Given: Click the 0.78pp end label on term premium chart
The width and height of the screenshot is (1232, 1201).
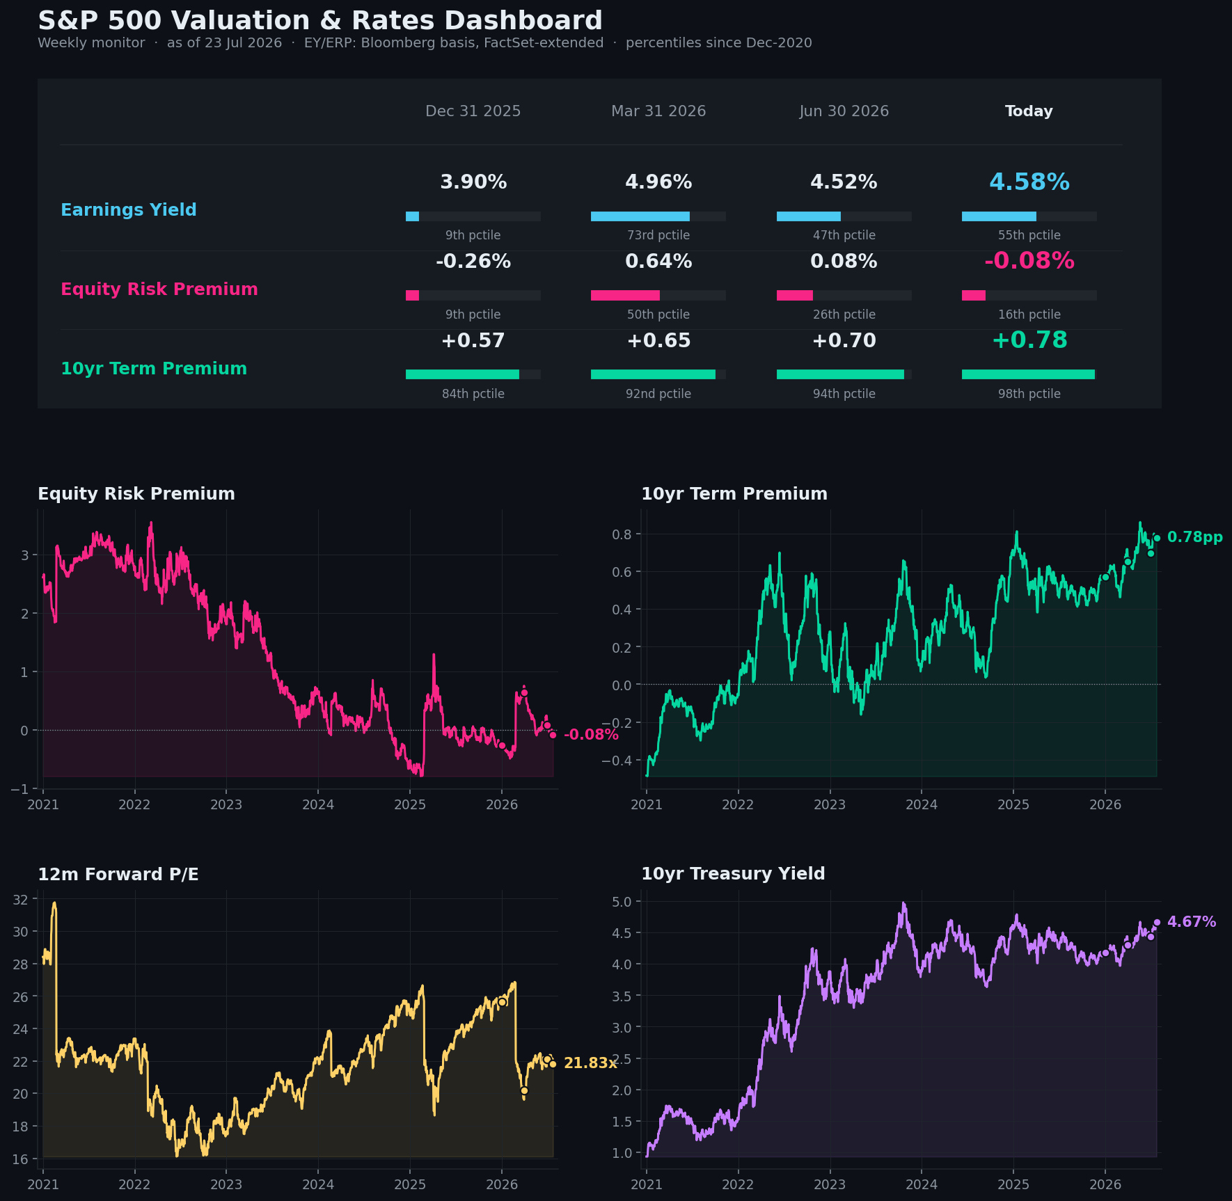Looking at the screenshot, I should [x=1194, y=537].
